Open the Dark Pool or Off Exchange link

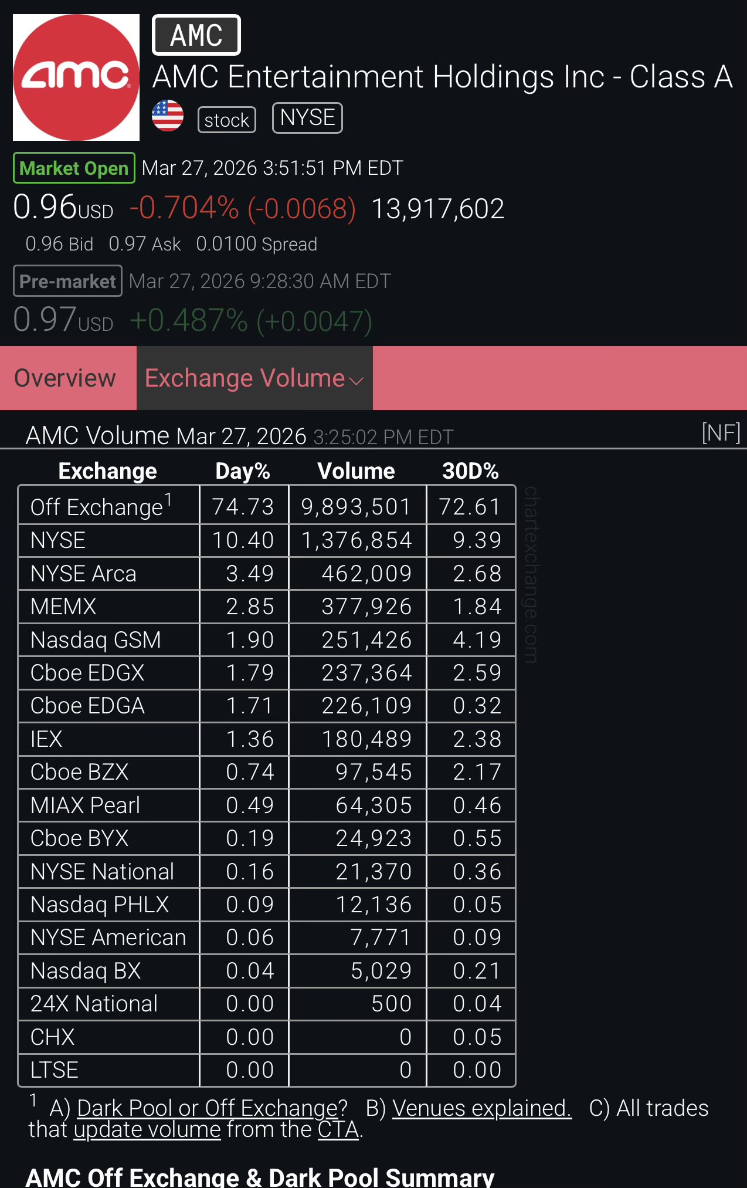[x=212, y=1108]
